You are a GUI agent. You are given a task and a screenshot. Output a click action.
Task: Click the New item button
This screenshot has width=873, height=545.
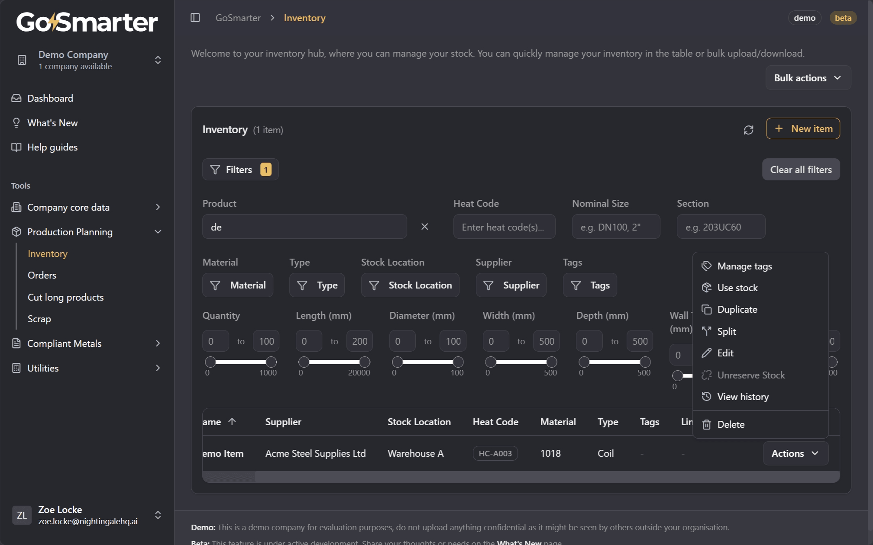click(803, 128)
